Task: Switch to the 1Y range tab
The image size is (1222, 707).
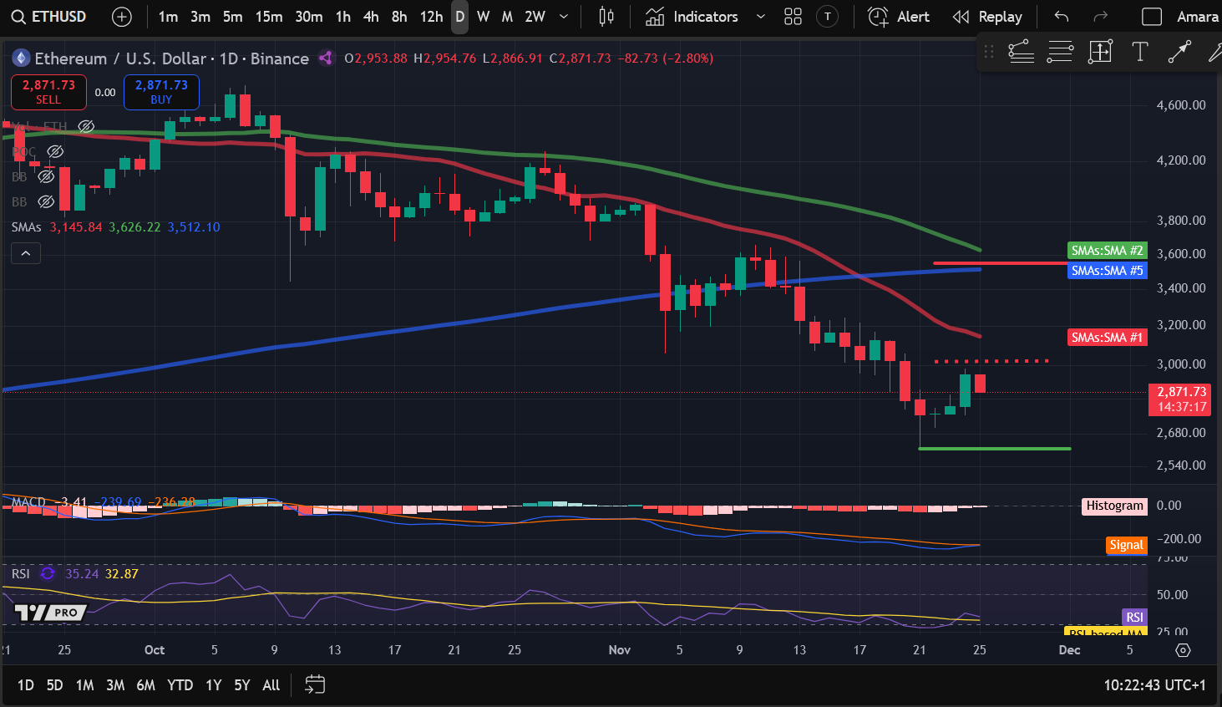Action: click(x=213, y=684)
